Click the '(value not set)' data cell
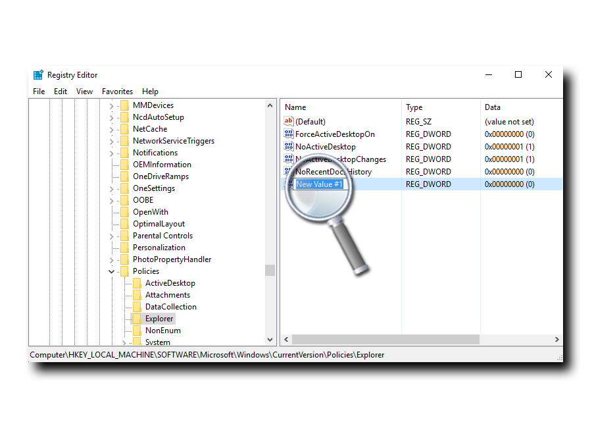592x428 pixels. coord(509,122)
